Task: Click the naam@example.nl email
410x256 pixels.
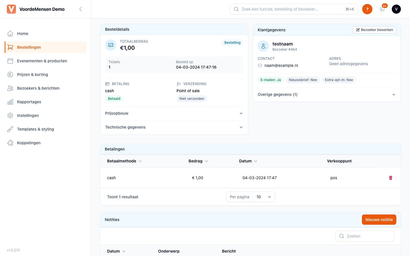Action: click(x=281, y=65)
